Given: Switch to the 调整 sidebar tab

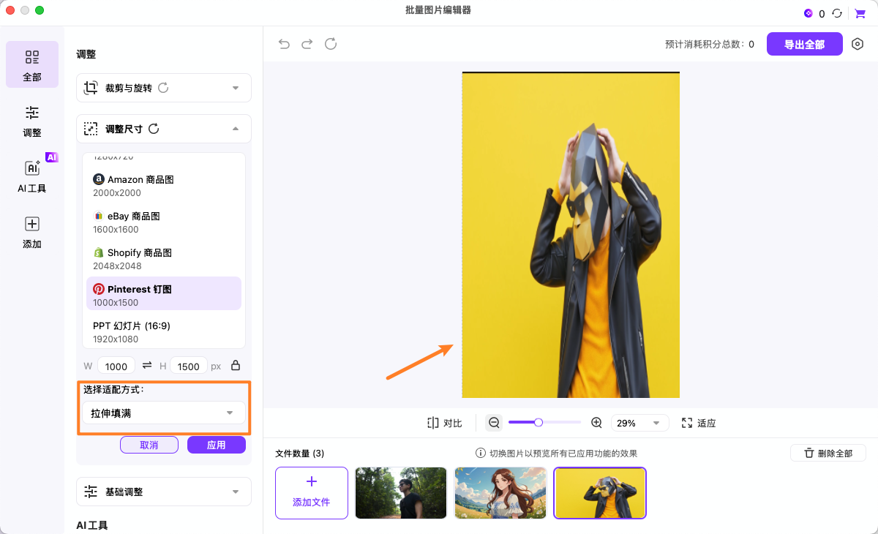Looking at the screenshot, I should [x=31, y=121].
